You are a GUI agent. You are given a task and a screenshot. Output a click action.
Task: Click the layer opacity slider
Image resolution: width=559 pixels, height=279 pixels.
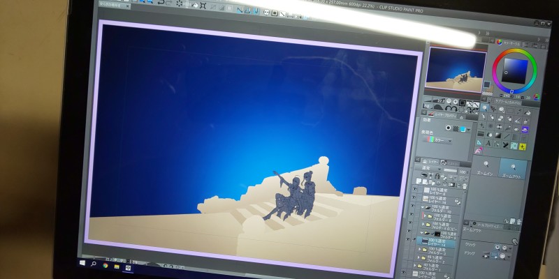click(450, 170)
